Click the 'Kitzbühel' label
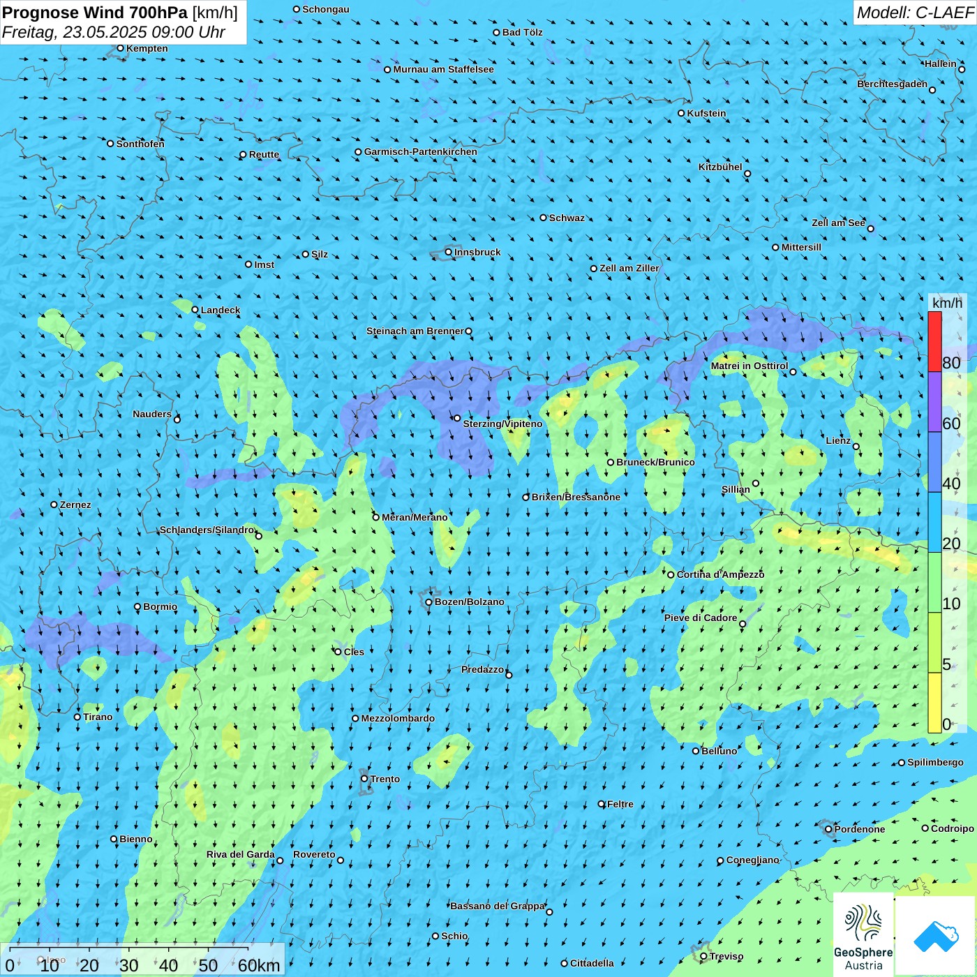 pos(720,167)
